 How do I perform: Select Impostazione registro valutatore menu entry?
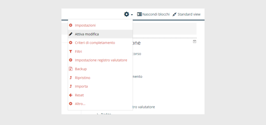click(x=100, y=60)
